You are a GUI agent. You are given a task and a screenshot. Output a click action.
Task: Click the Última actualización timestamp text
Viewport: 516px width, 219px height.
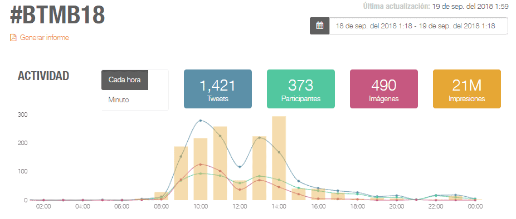[x=436, y=6]
